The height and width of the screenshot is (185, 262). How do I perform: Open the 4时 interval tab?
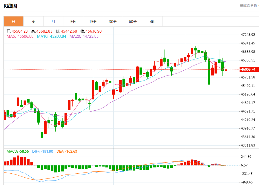tap(153, 22)
